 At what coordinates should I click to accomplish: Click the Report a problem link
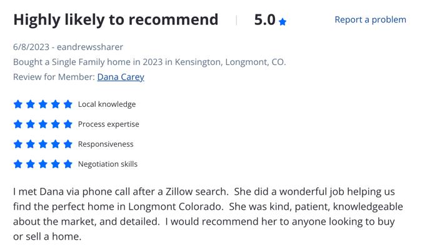point(370,19)
